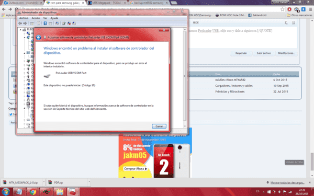
Task: Open MTK_MEGAPACK download options arrow
Action: [x=44, y=182]
